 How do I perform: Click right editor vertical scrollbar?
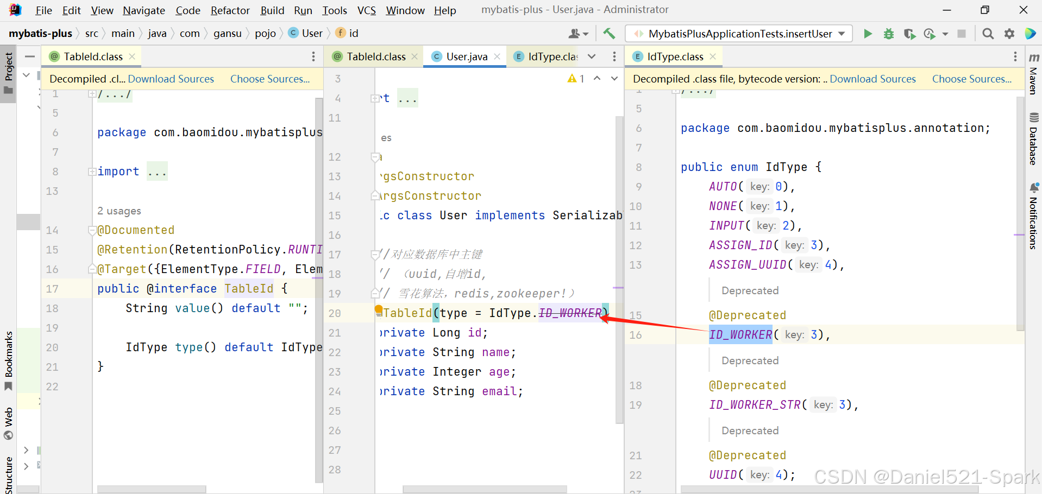coord(1020,213)
